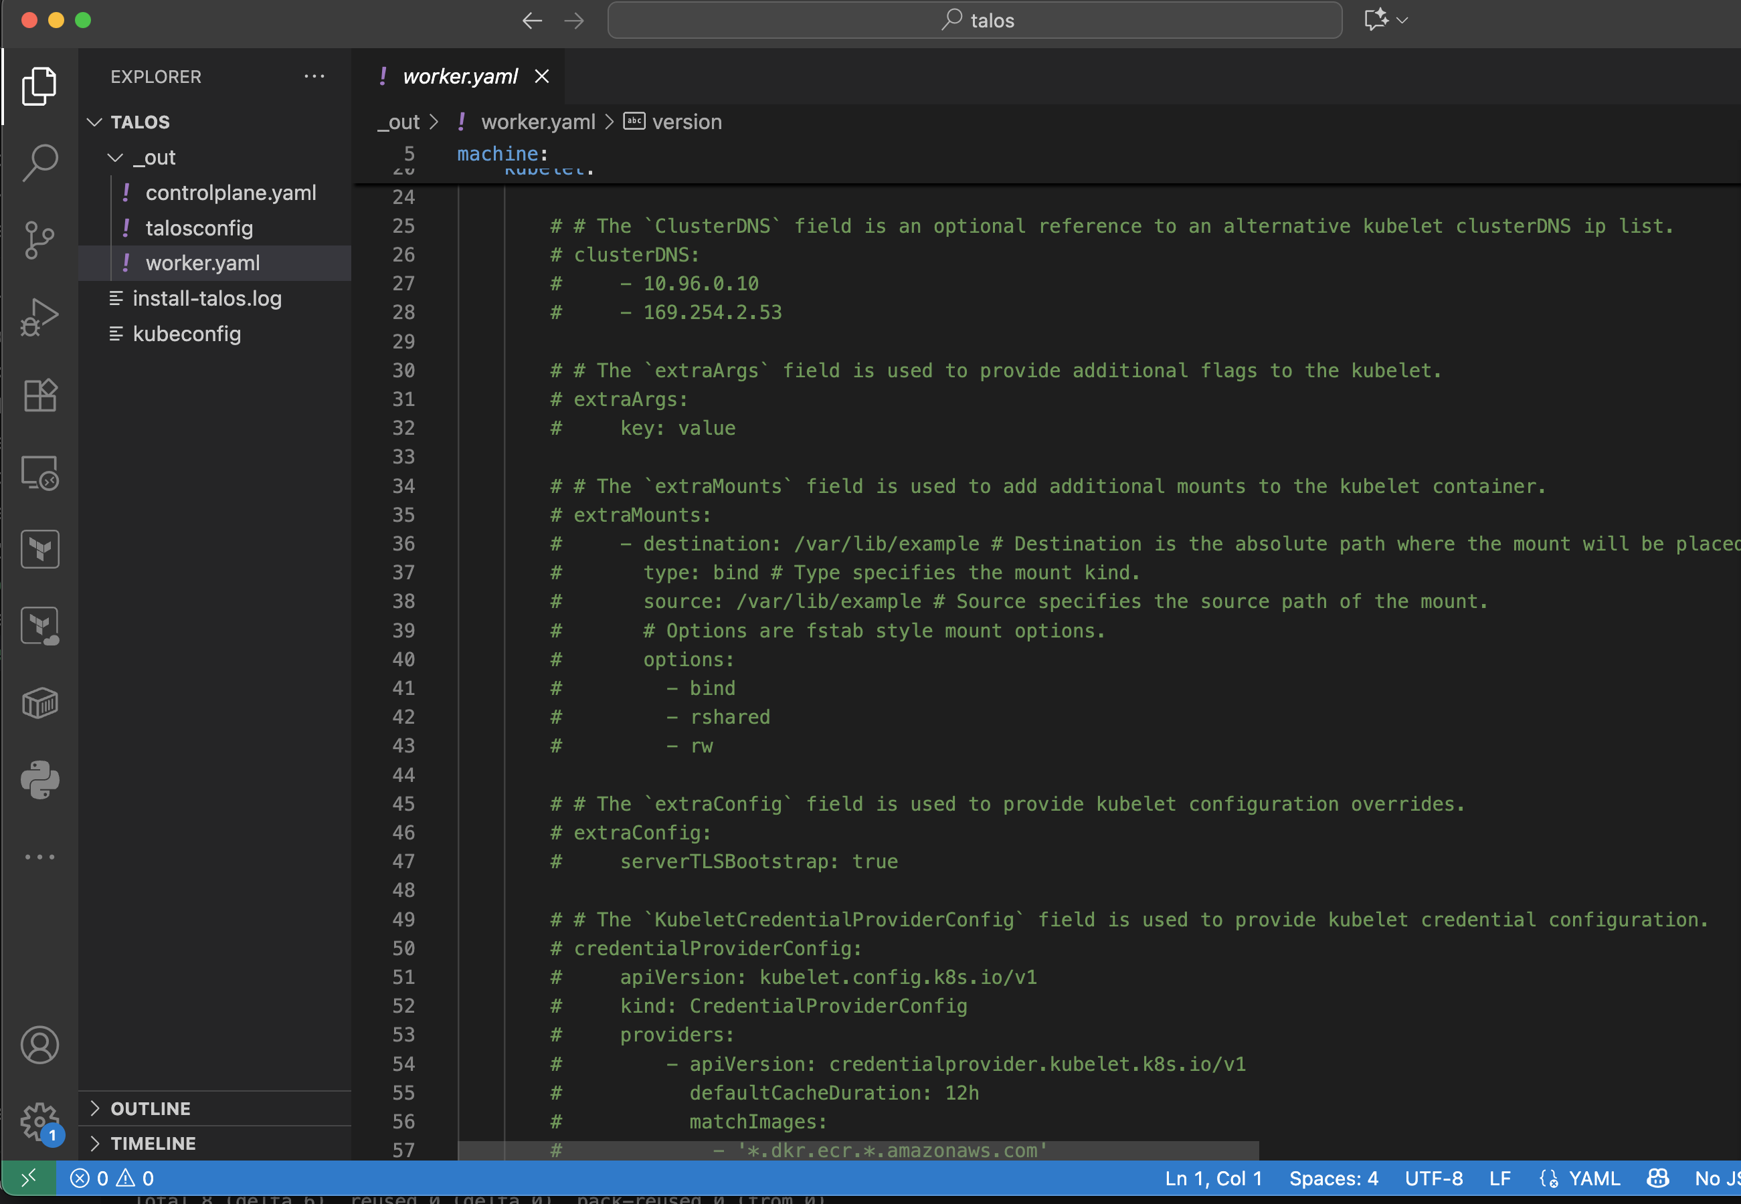1741x1204 pixels.
Task: Select the worker.yaml editor tab
Action: pos(460,76)
